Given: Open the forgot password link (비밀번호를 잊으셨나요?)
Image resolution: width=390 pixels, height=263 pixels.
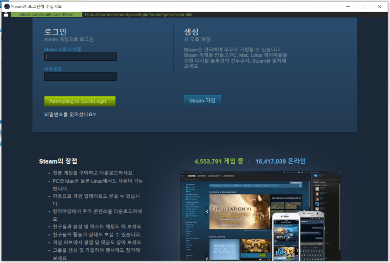Looking at the screenshot, I should click(x=70, y=114).
